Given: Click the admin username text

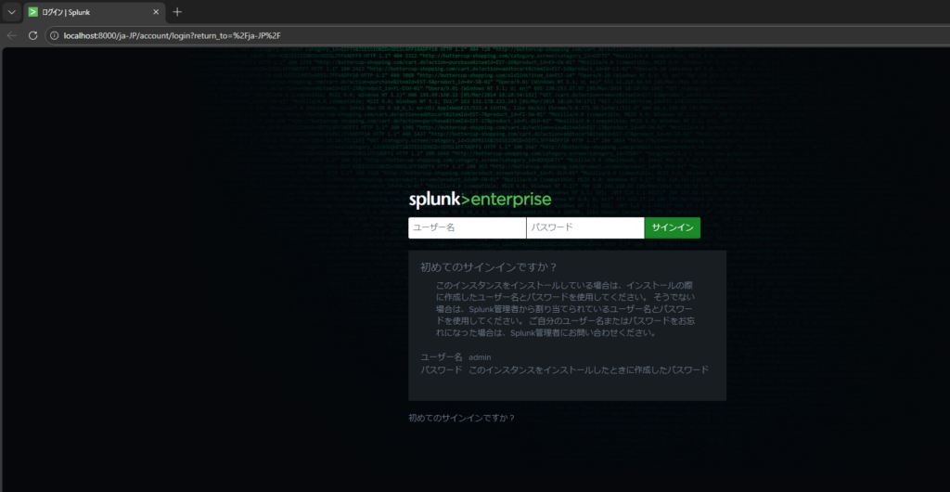Looking at the screenshot, I should click(480, 356).
